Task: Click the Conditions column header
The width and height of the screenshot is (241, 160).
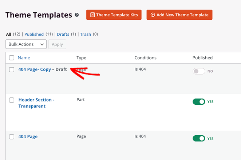Action: click(x=145, y=58)
